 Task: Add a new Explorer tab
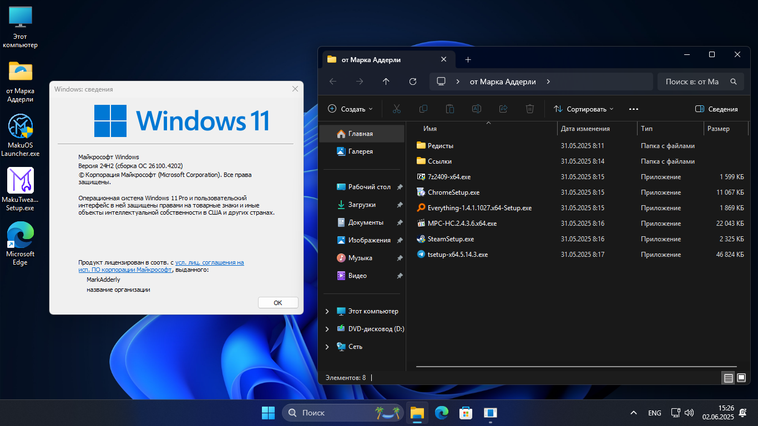click(468, 59)
